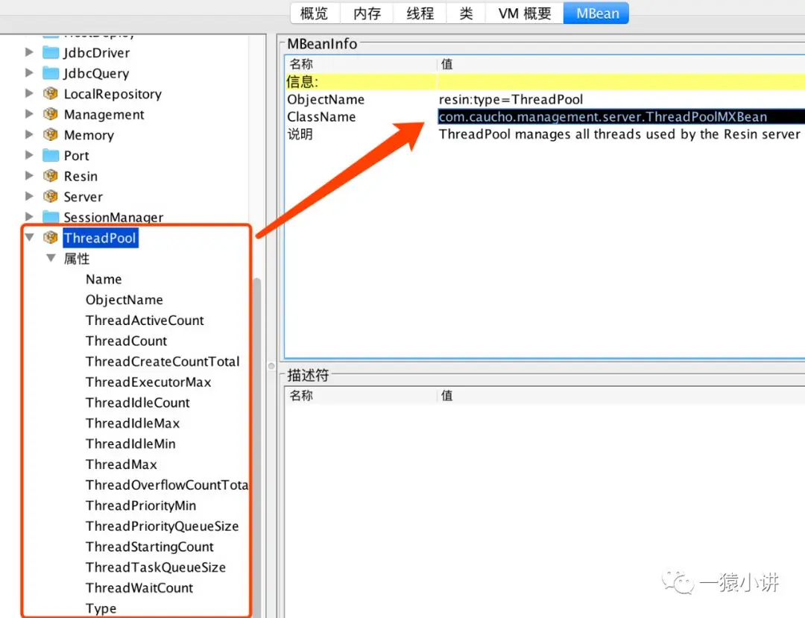Click MBeanInfo table 名称 column header
The image size is (805, 618).
click(361, 64)
